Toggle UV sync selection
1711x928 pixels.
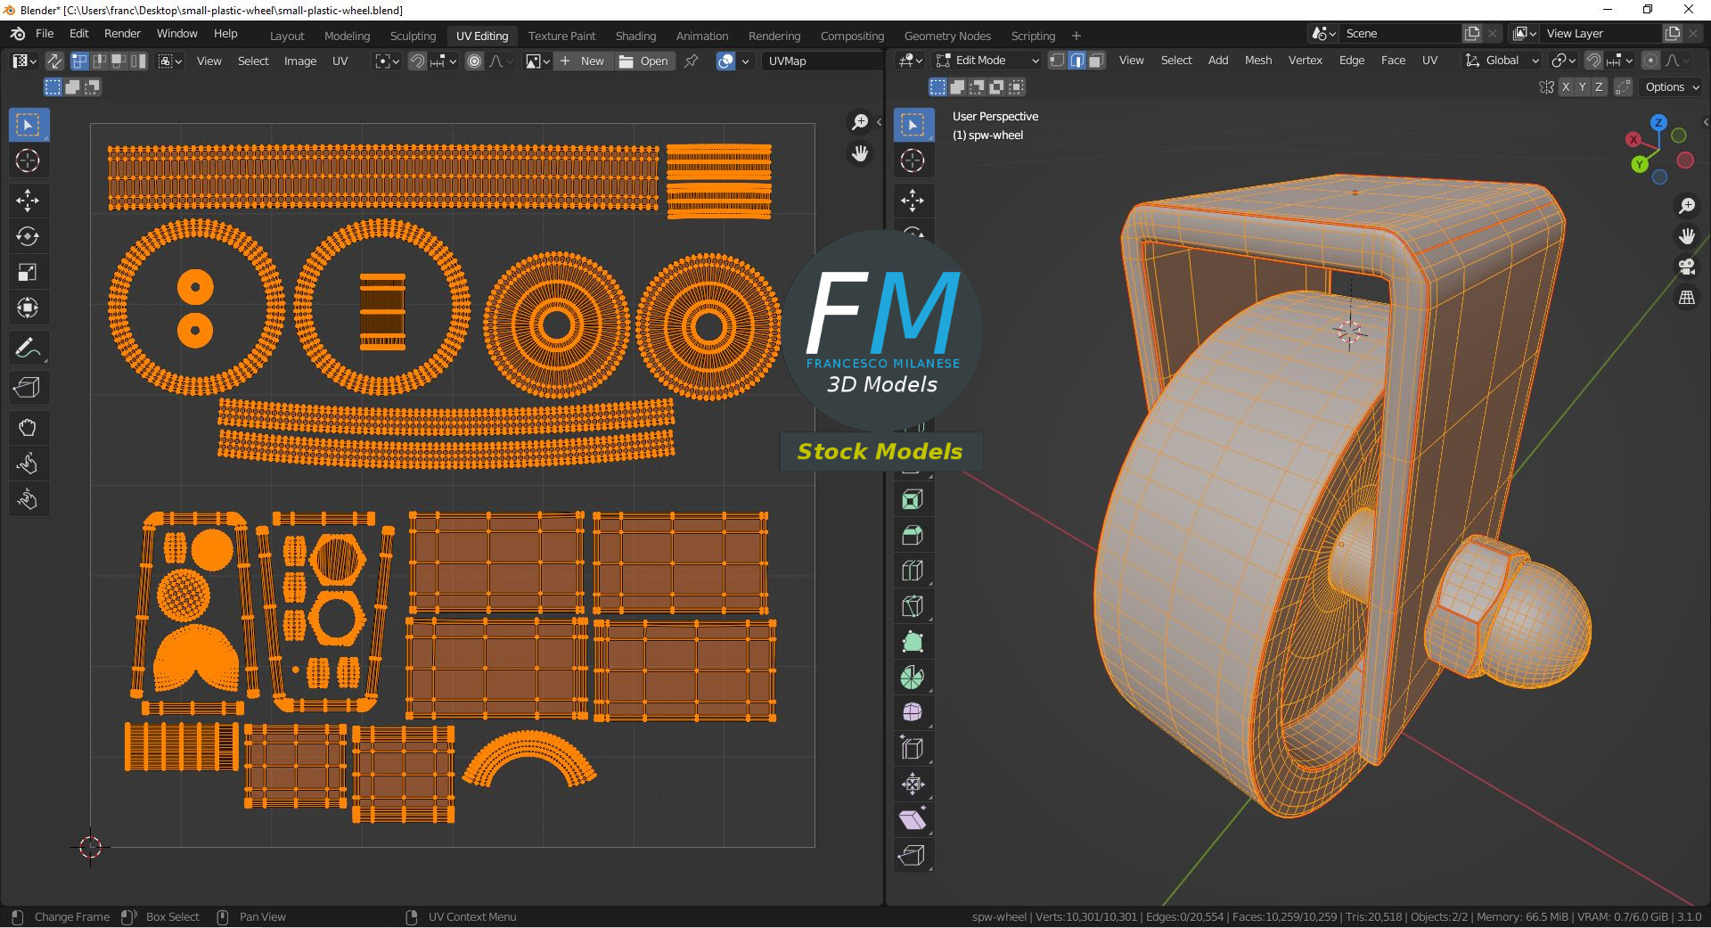click(54, 61)
